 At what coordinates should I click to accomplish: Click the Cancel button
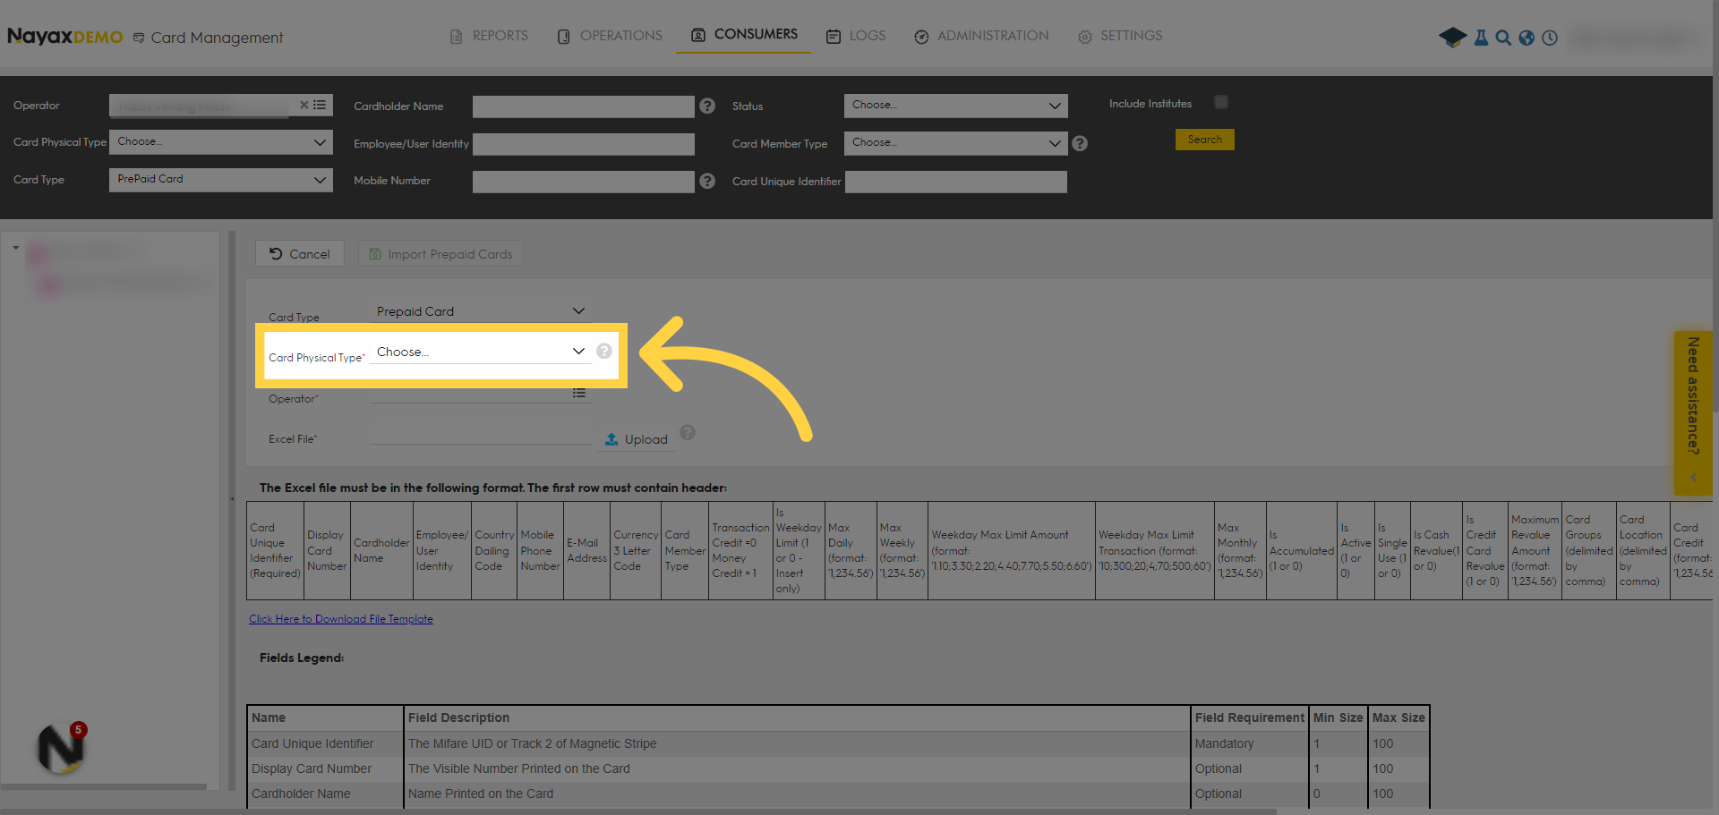[300, 254]
